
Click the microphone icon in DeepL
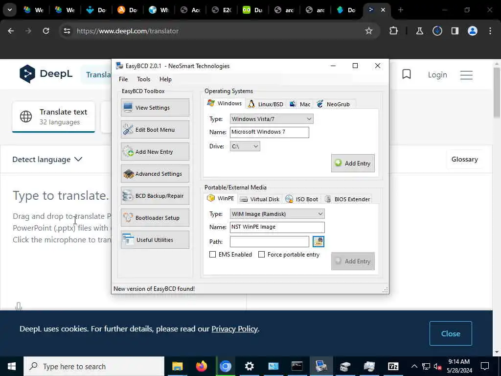[x=19, y=306]
